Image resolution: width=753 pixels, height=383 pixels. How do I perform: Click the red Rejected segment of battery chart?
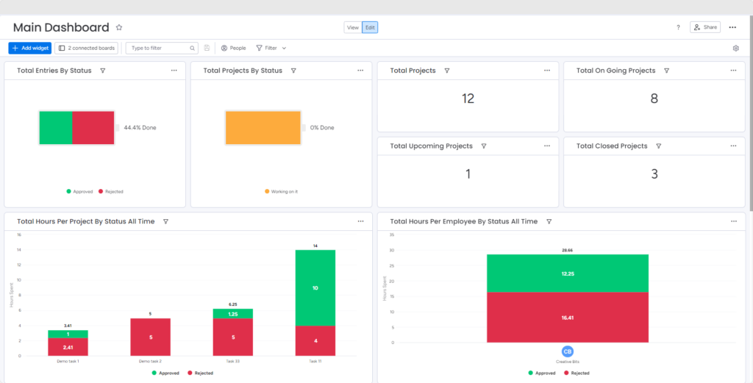click(93, 128)
